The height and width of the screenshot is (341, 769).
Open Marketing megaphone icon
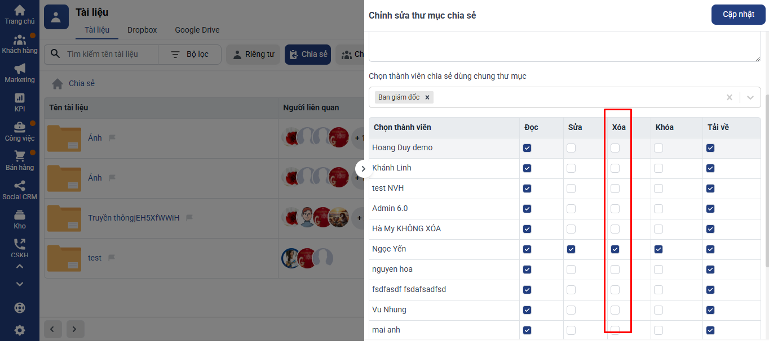[19, 69]
